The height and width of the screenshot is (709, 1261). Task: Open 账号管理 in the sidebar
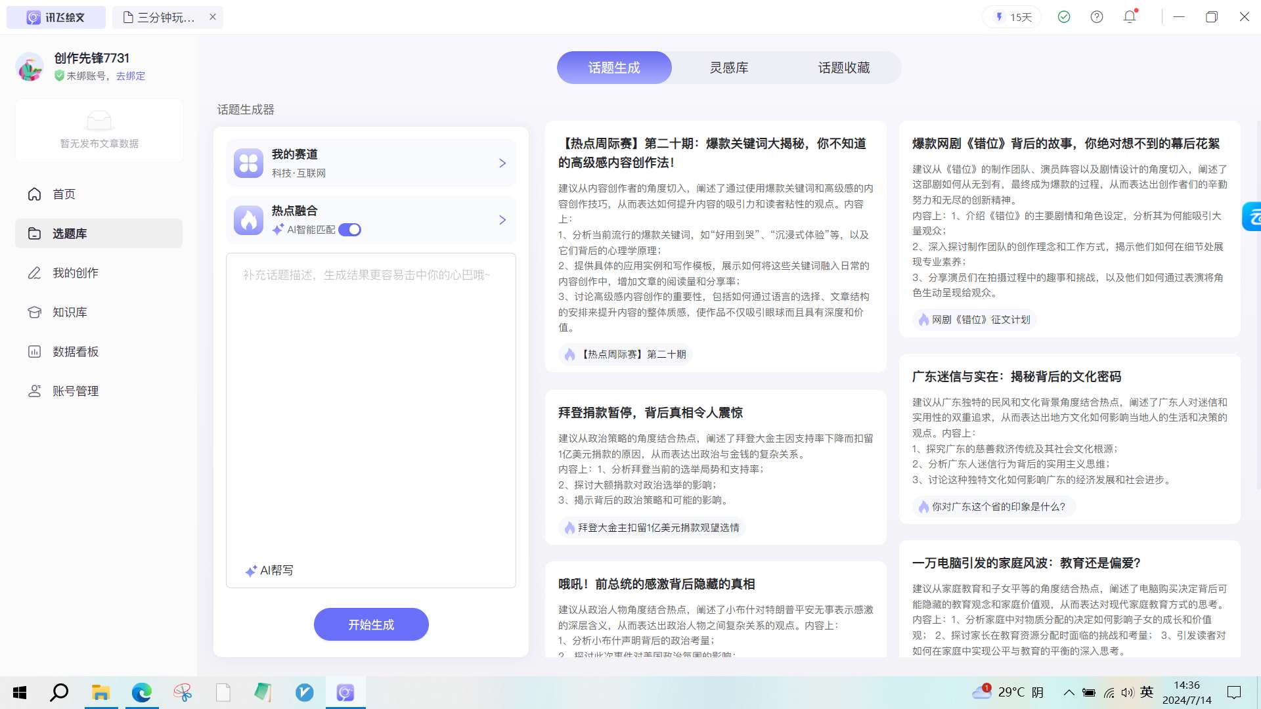(76, 391)
